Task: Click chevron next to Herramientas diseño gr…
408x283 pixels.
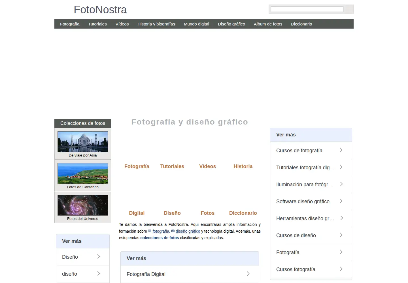Action: (341, 218)
